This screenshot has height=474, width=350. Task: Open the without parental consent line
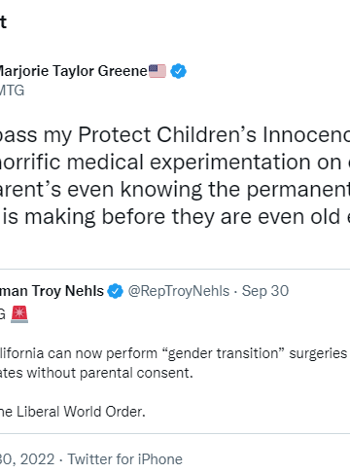(x=96, y=373)
